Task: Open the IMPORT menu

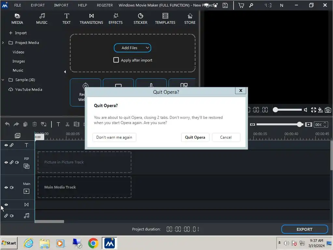Action: coord(61,5)
